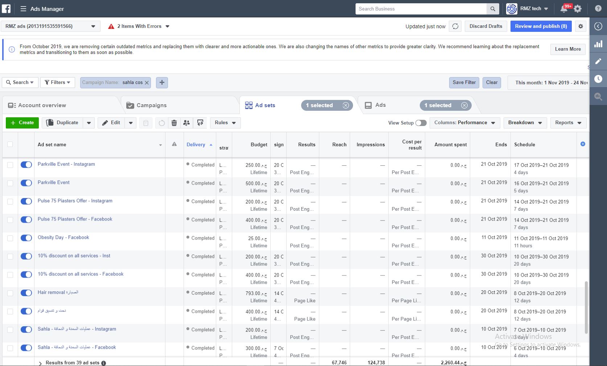This screenshot has height=366, width=607.
Task: Click the export share icon in toolbar
Action: (x=200, y=123)
